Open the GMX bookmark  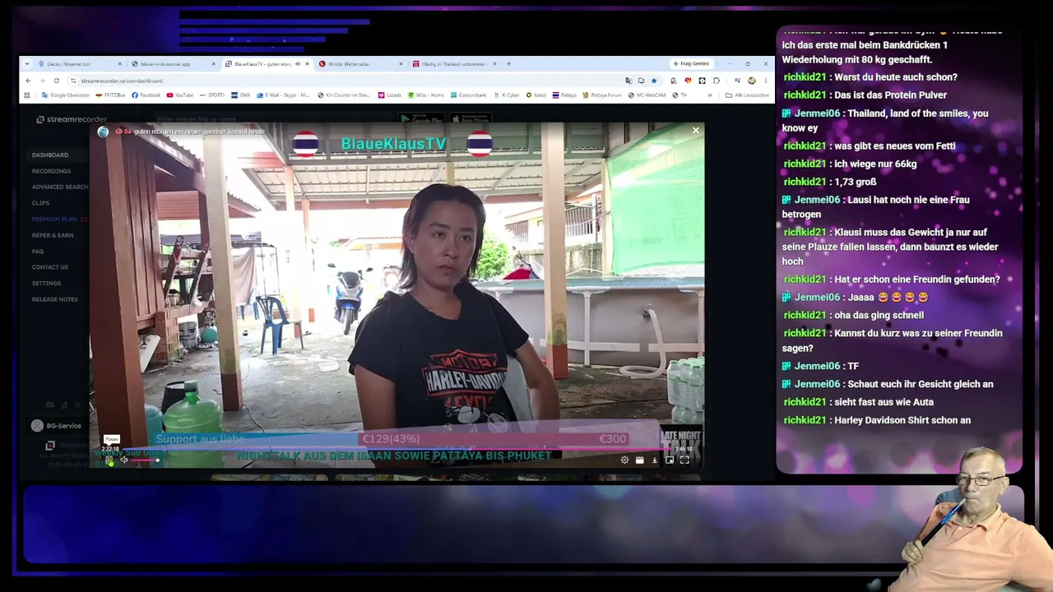241,95
